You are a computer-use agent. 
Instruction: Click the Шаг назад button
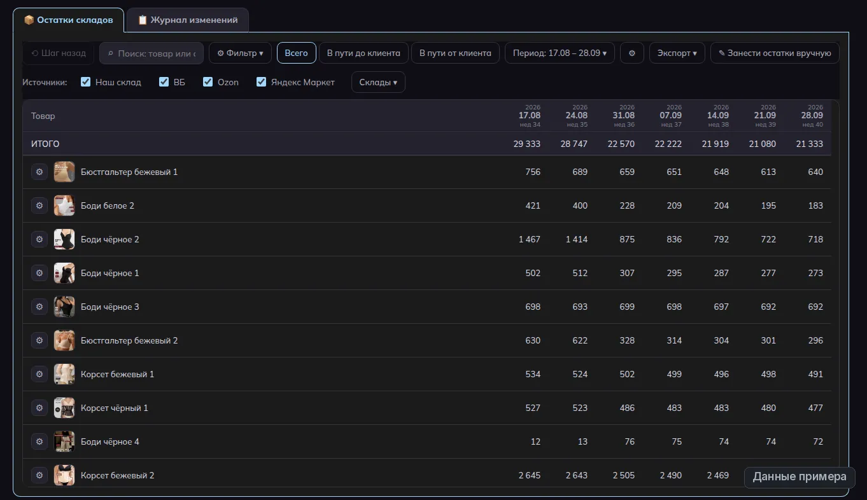[59, 53]
